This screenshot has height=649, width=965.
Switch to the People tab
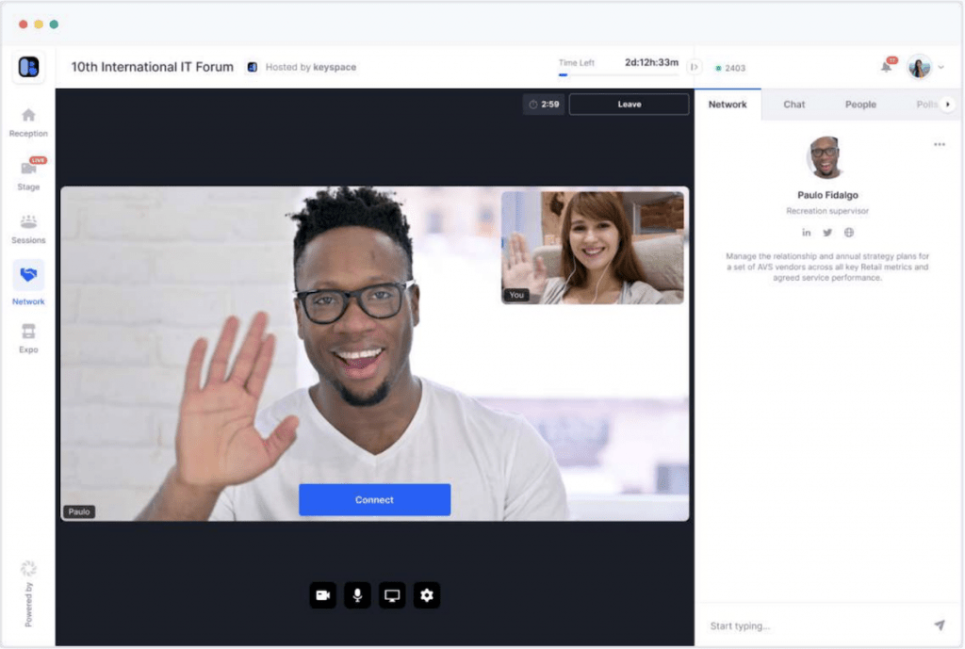[860, 105]
